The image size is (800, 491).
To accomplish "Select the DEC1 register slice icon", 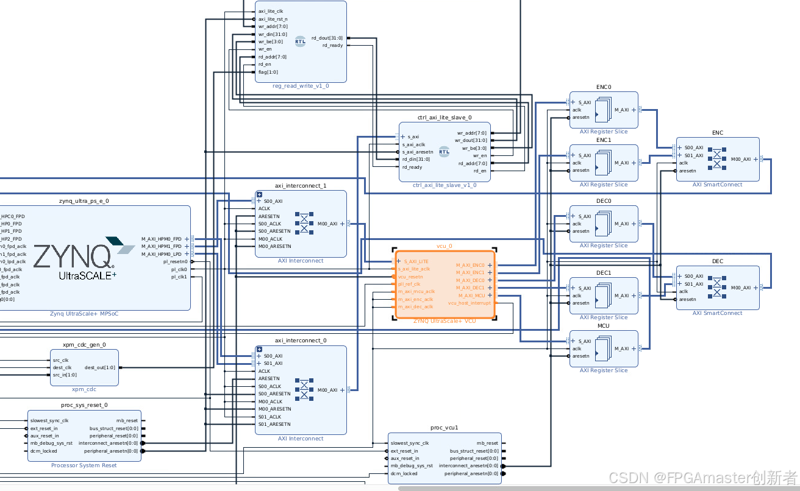I will pyautogui.click(x=602, y=295).
